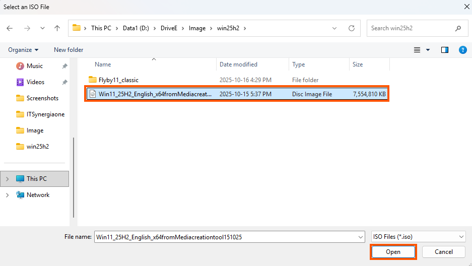Open Videos in the navigation pane
Viewport: 472px width, 266px height.
[35, 82]
